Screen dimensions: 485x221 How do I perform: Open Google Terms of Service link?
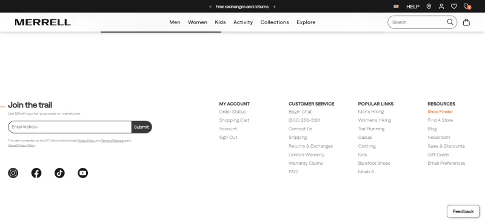pos(112,141)
